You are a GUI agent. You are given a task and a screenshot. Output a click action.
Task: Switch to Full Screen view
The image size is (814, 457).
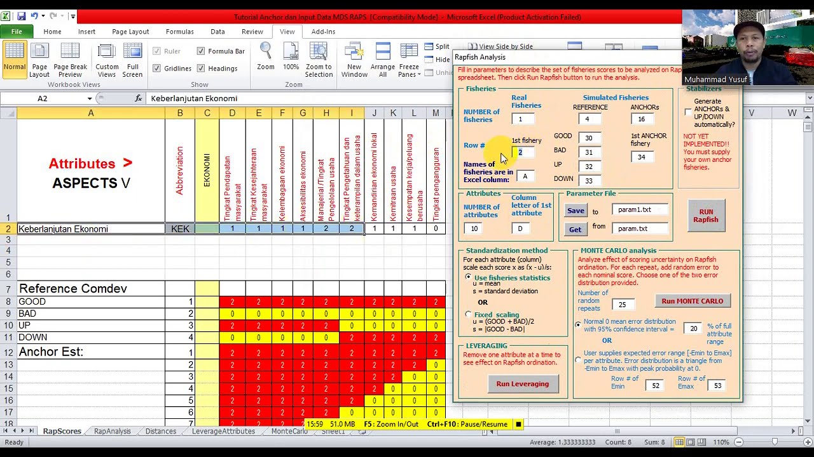132,61
